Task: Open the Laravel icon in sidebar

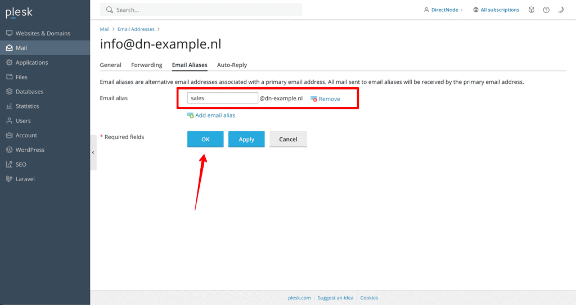Action: (x=10, y=180)
